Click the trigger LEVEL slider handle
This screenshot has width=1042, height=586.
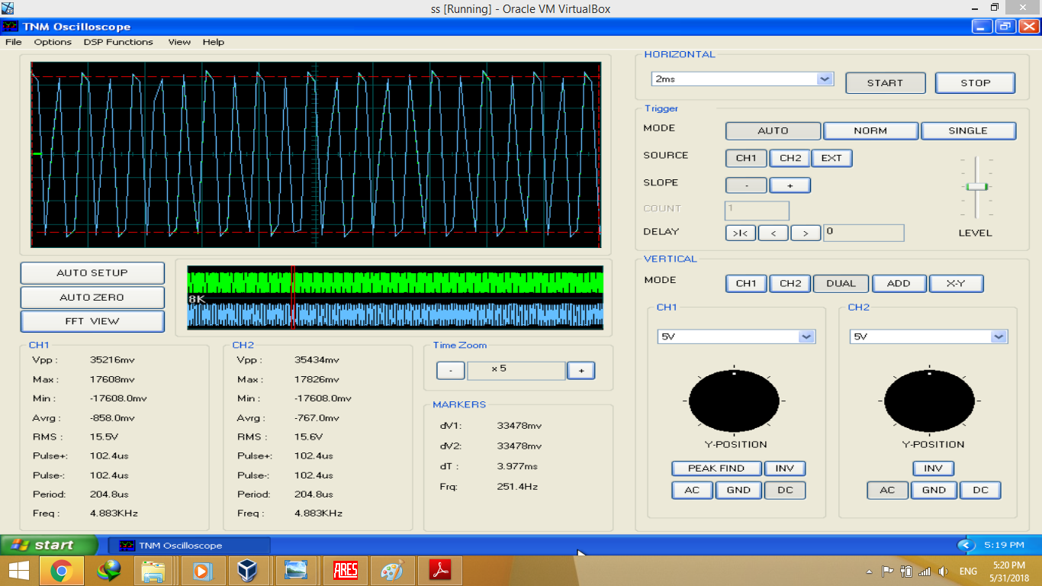[x=976, y=186]
